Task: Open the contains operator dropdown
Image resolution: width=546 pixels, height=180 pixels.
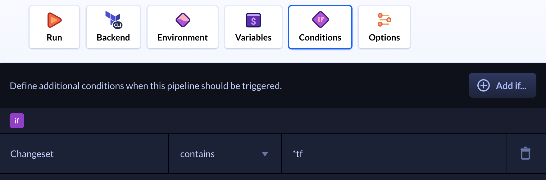Action: tap(225, 154)
